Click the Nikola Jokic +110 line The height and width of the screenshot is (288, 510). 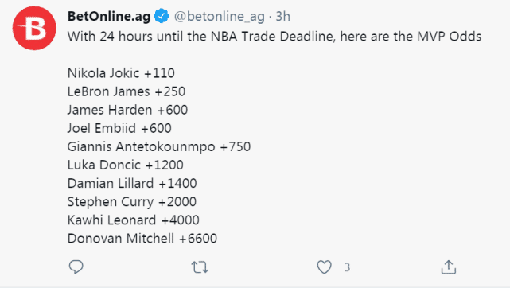[121, 73]
